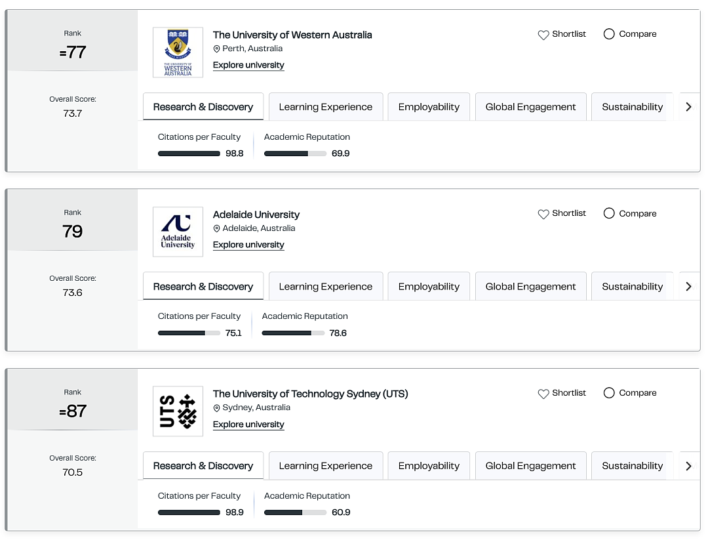Open Employability tab for UTS
The width and height of the screenshot is (708, 540).
click(429, 465)
